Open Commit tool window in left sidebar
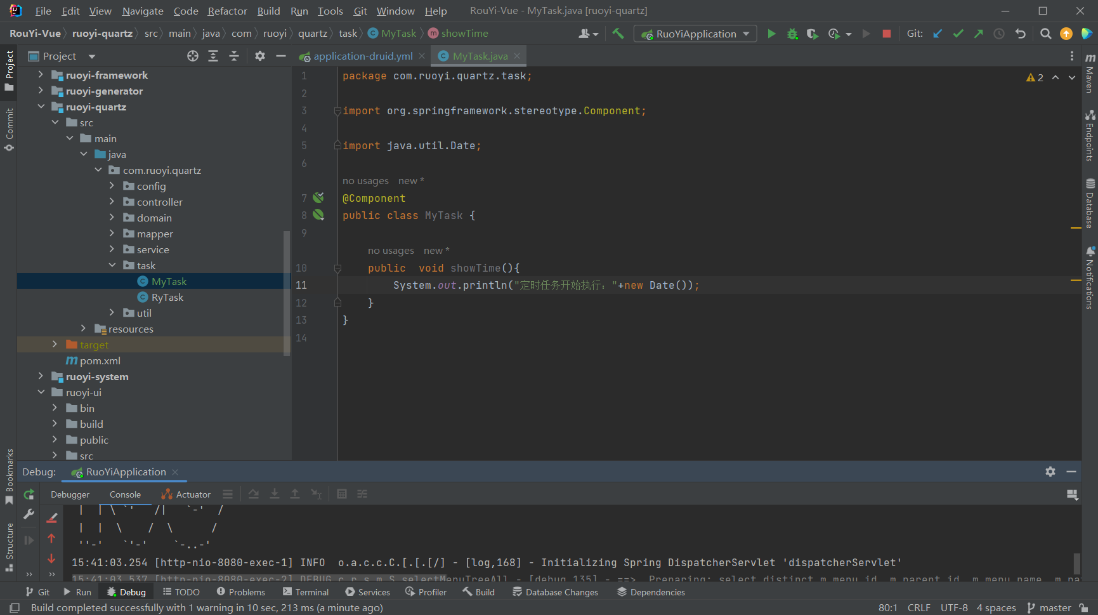This screenshot has height=615, width=1098. point(9,129)
